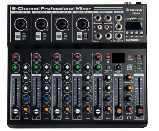Toggle the PAD 26dB switch on MIC/LINE 4
Screen dimensions: 159x131
point(79,36)
